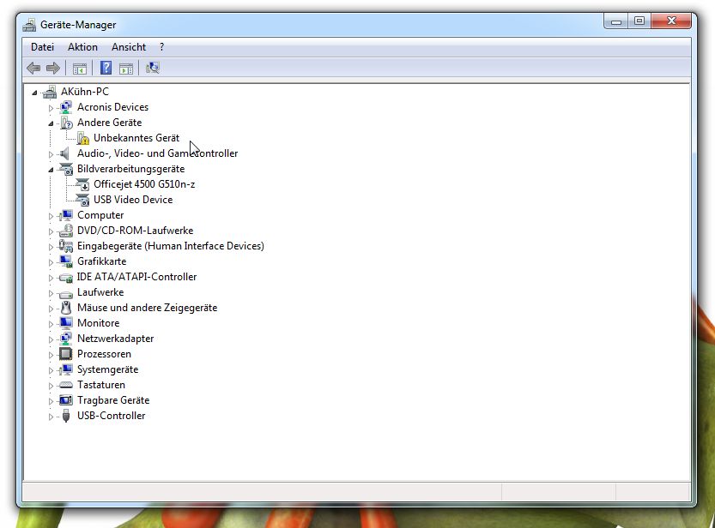The width and height of the screenshot is (715, 528).
Task: Collapse the AKühn-PC root node
Action: [34, 93]
